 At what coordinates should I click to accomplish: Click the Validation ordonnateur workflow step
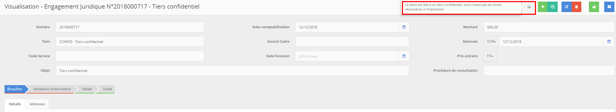(x=52, y=89)
